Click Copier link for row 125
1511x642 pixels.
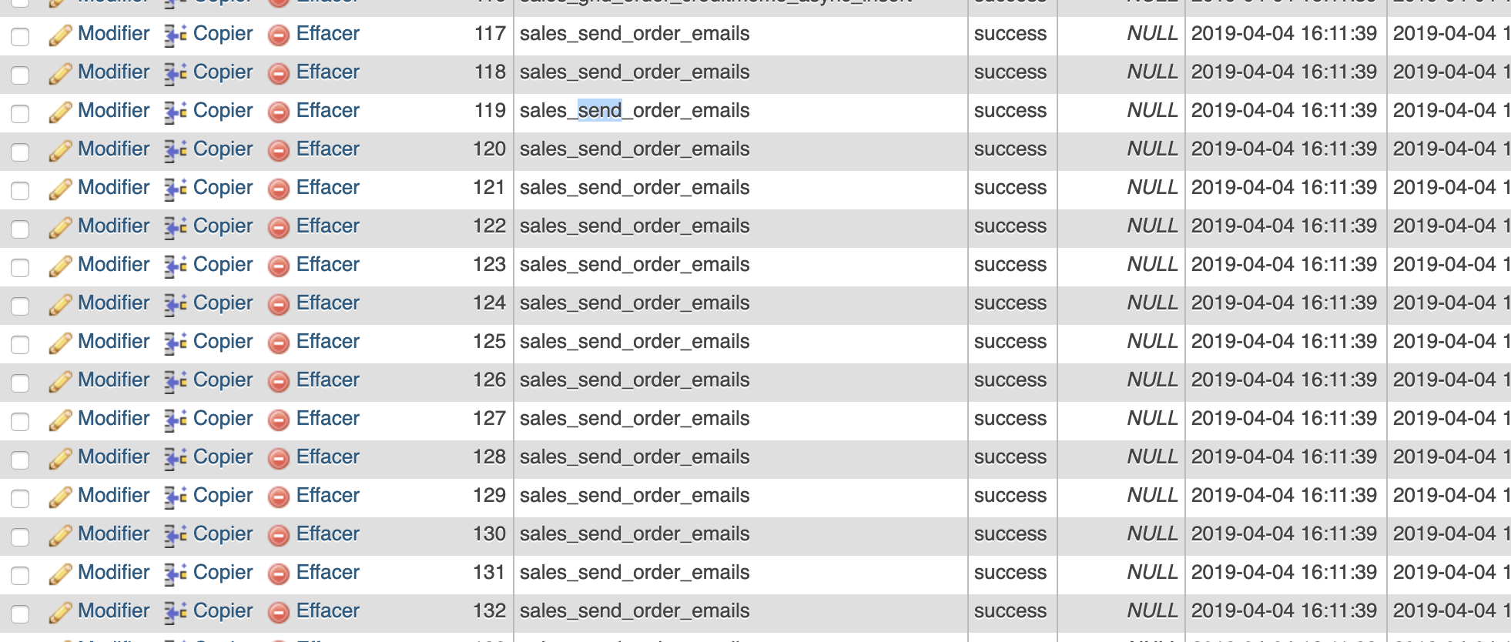point(223,341)
